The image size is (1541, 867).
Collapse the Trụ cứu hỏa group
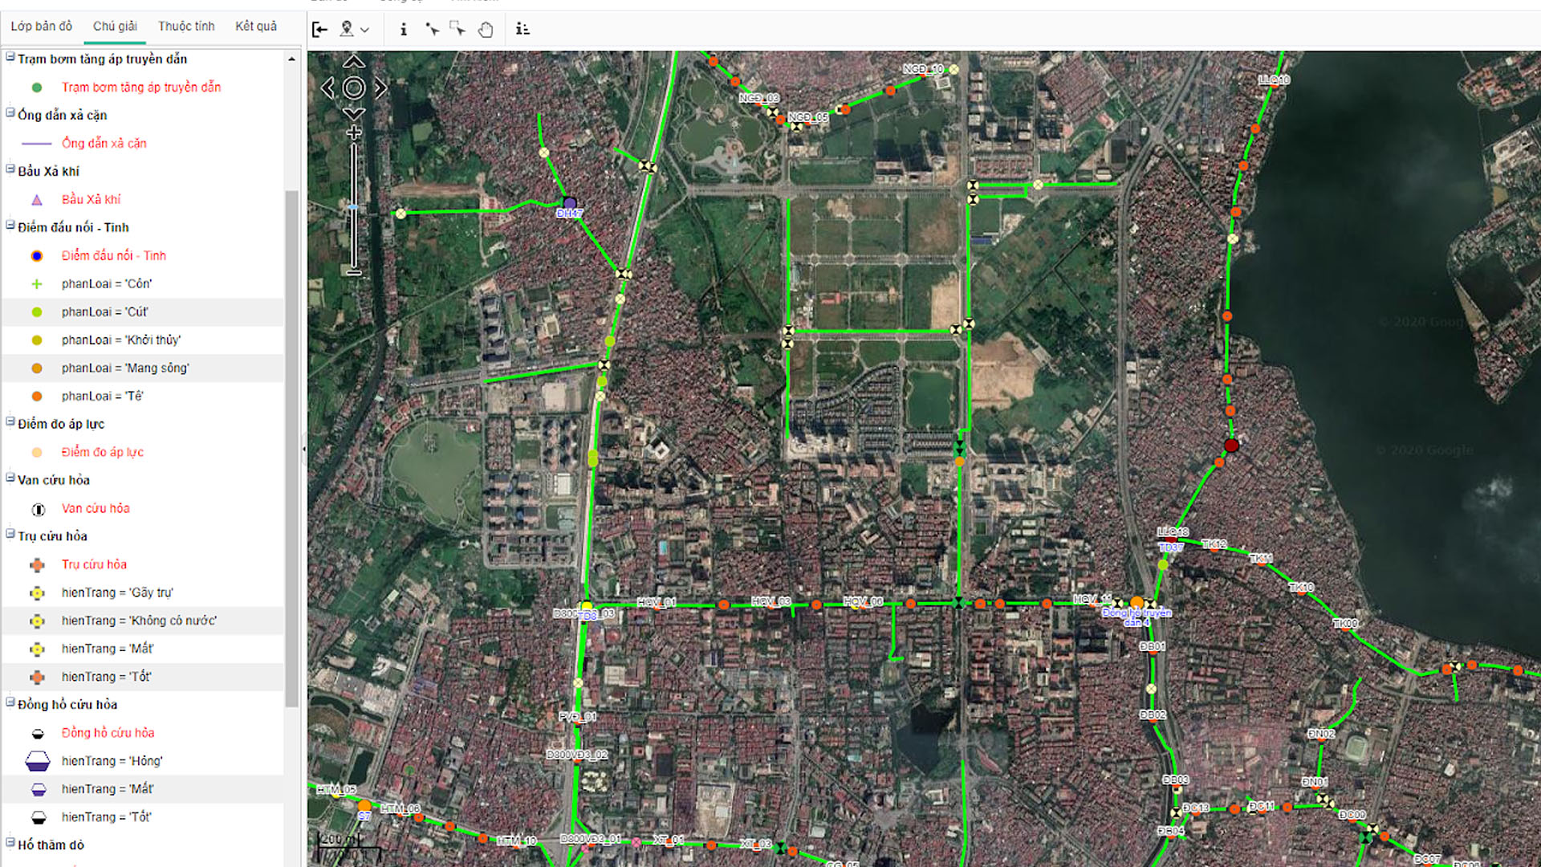pyautogui.click(x=10, y=534)
